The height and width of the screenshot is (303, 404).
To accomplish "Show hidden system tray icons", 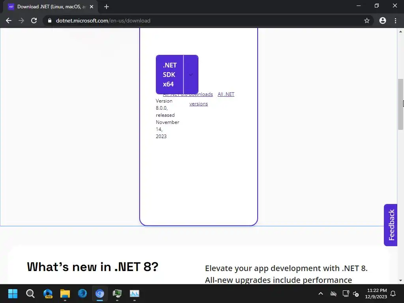I will click(x=321, y=294).
